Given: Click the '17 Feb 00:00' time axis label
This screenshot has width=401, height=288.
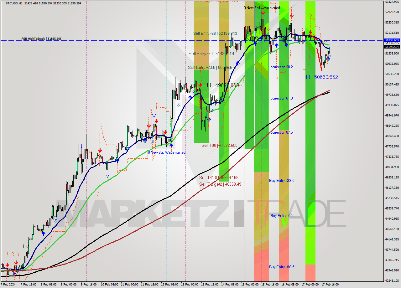Looking at the screenshot, I should [310, 285].
